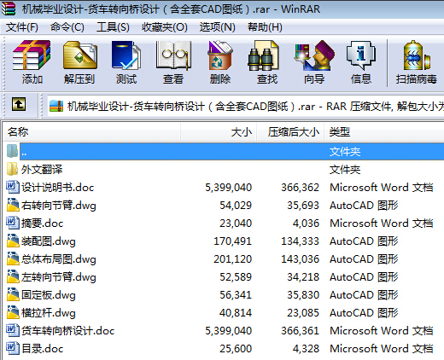Open the 命令(C) menu

coord(67,27)
